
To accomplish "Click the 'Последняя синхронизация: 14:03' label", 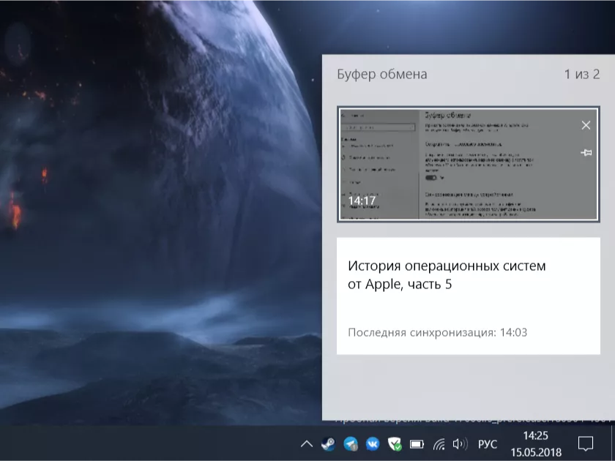I will pyautogui.click(x=437, y=332).
